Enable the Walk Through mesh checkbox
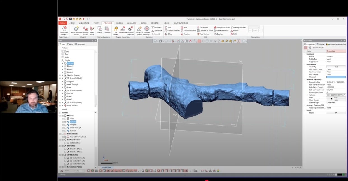Image resolution: width=348 pixels, height=181 pixels. (66, 128)
